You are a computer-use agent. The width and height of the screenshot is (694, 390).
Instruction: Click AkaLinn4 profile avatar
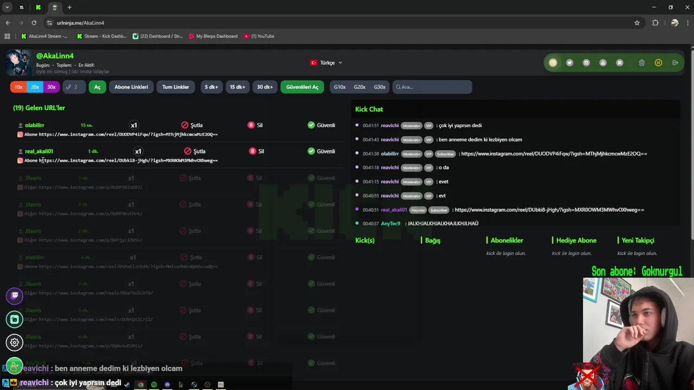click(x=19, y=63)
